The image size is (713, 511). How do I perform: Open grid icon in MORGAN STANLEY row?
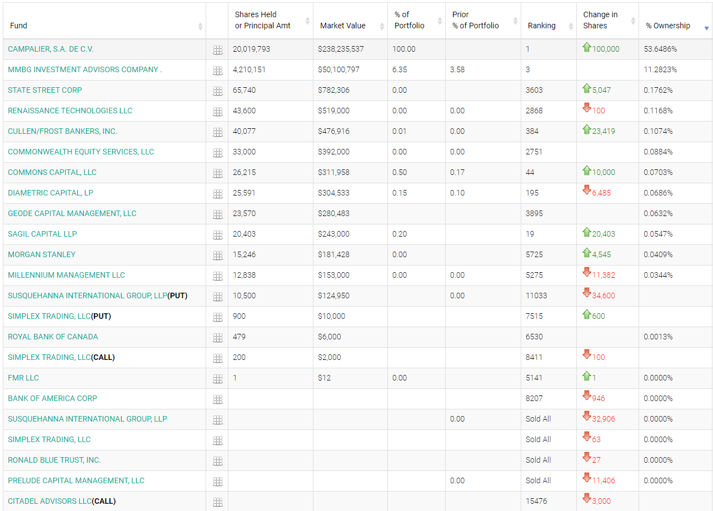[218, 255]
